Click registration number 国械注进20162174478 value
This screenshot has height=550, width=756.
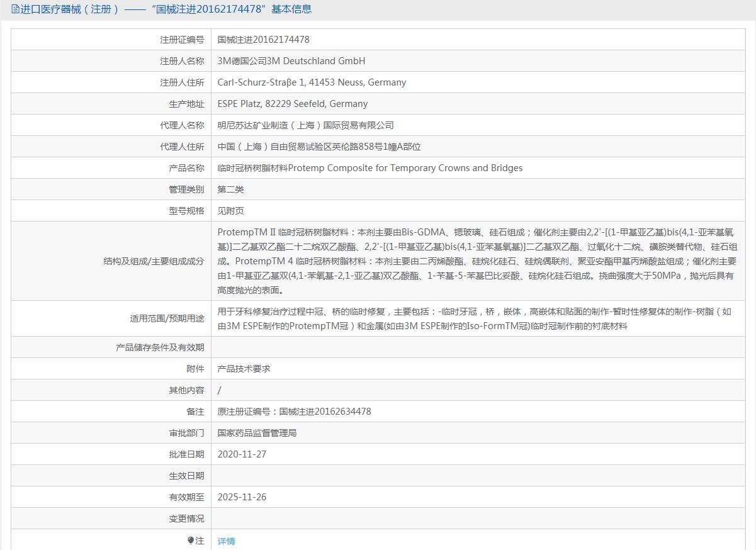point(263,40)
